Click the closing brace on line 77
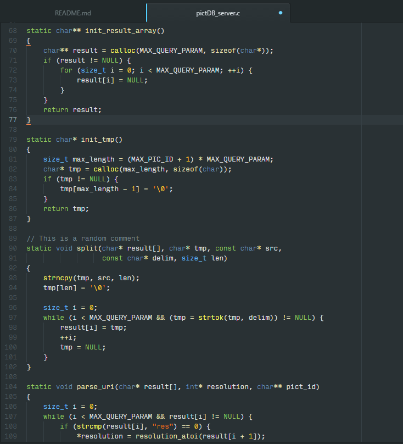 (x=29, y=120)
